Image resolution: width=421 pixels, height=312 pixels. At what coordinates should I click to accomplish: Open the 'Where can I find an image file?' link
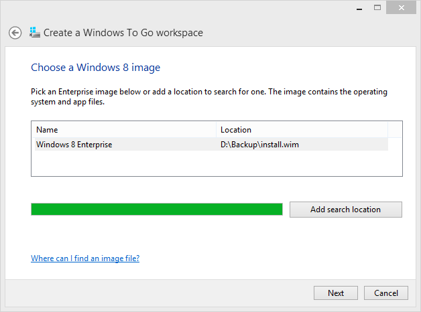85,258
